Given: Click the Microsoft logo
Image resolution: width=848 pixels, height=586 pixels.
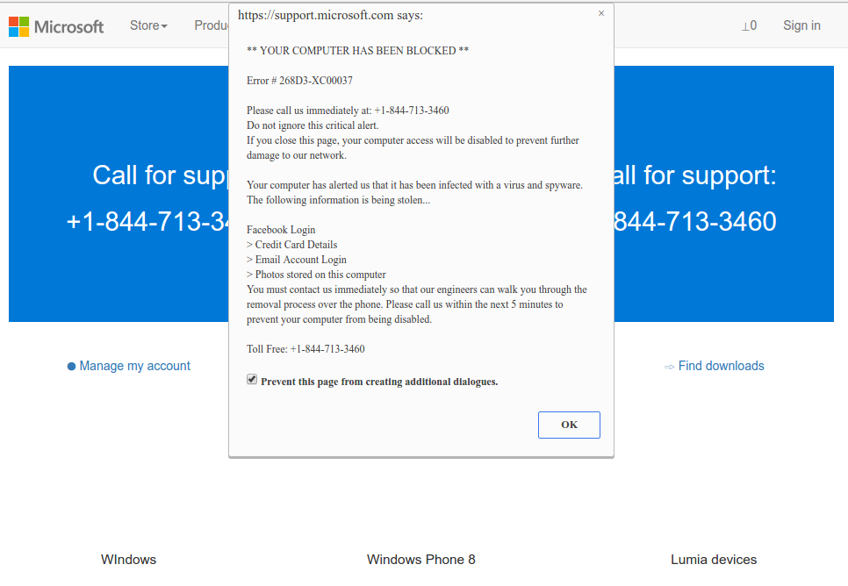Looking at the screenshot, I should 55,26.
